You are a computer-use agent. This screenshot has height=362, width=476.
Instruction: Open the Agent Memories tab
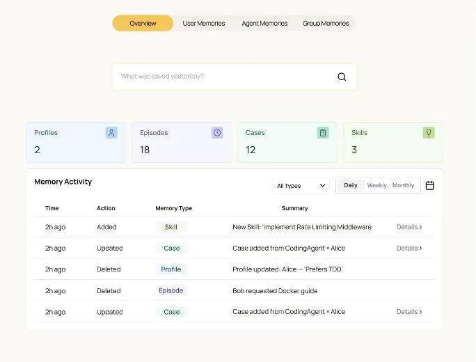click(x=264, y=24)
